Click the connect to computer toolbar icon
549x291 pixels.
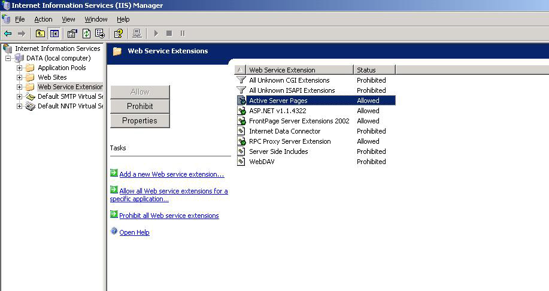point(137,34)
